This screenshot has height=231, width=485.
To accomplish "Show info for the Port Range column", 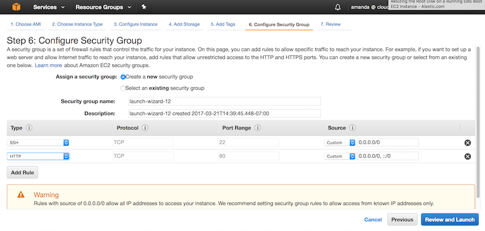I will click(x=258, y=128).
